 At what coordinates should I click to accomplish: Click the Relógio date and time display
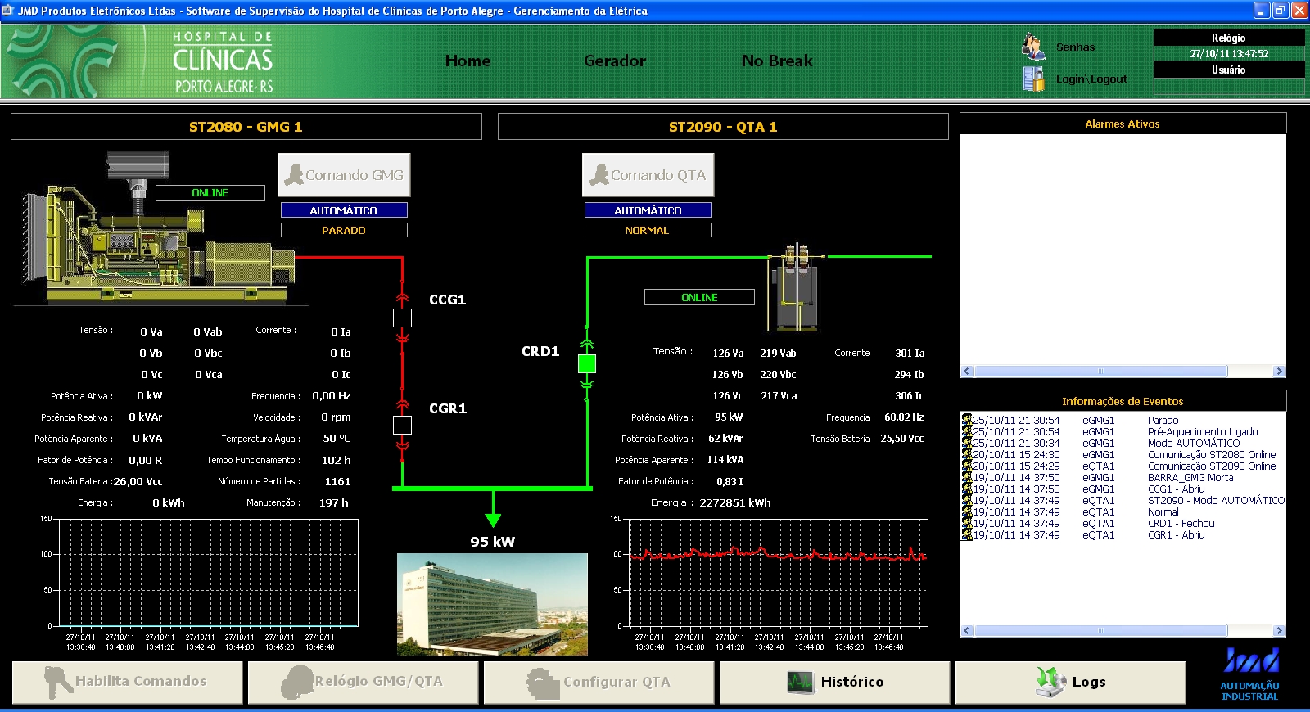coord(1229,54)
